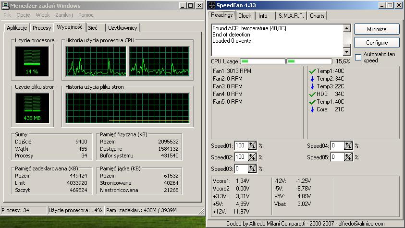The width and height of the screenshot is (405, 228).
Task: Click the Found ACPI temperature log line
Action: point(249,28)
